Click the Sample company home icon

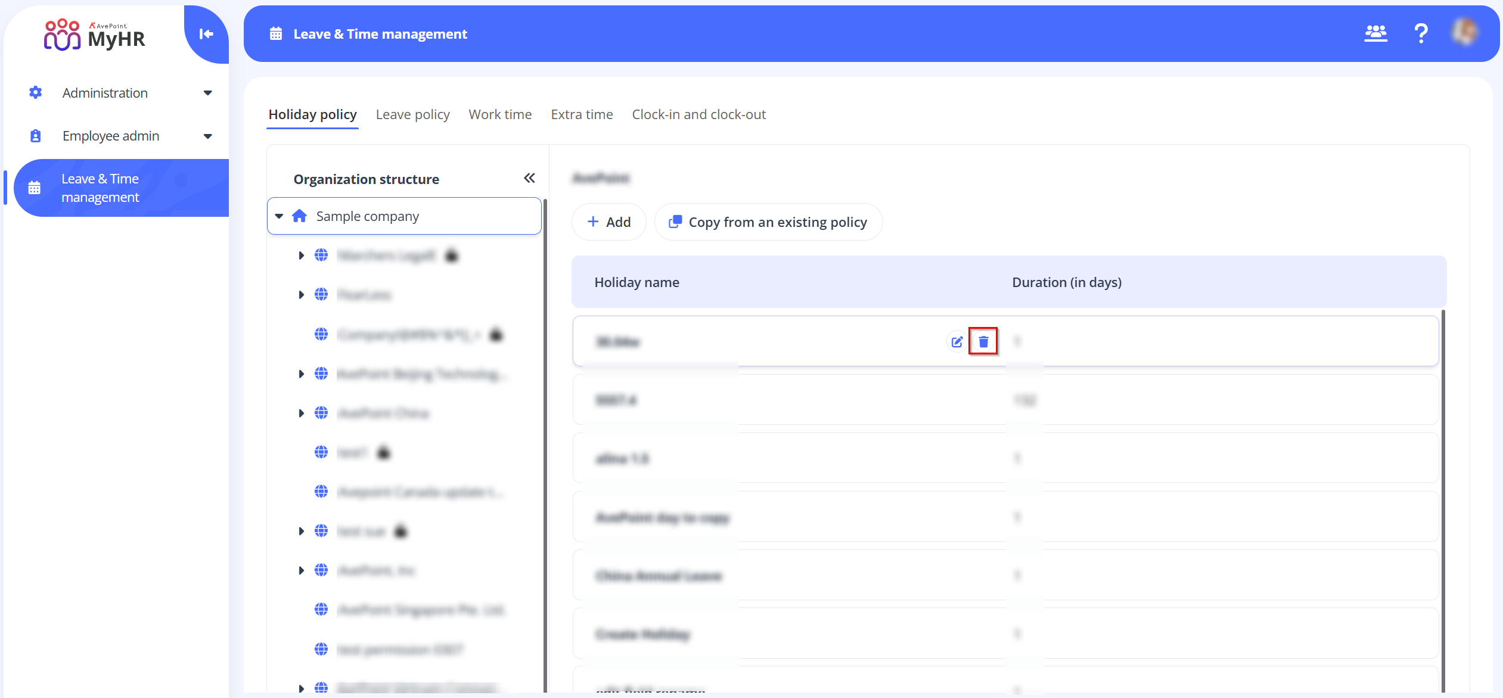click(x=299, y=216)
